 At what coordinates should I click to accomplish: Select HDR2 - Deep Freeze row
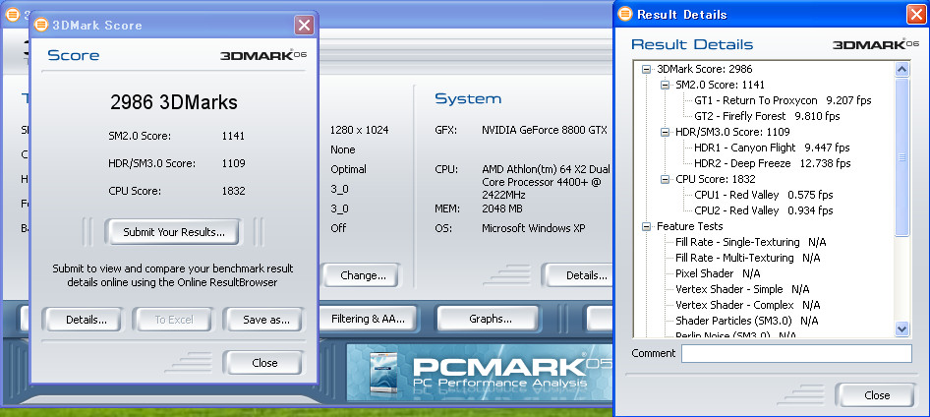773,163
